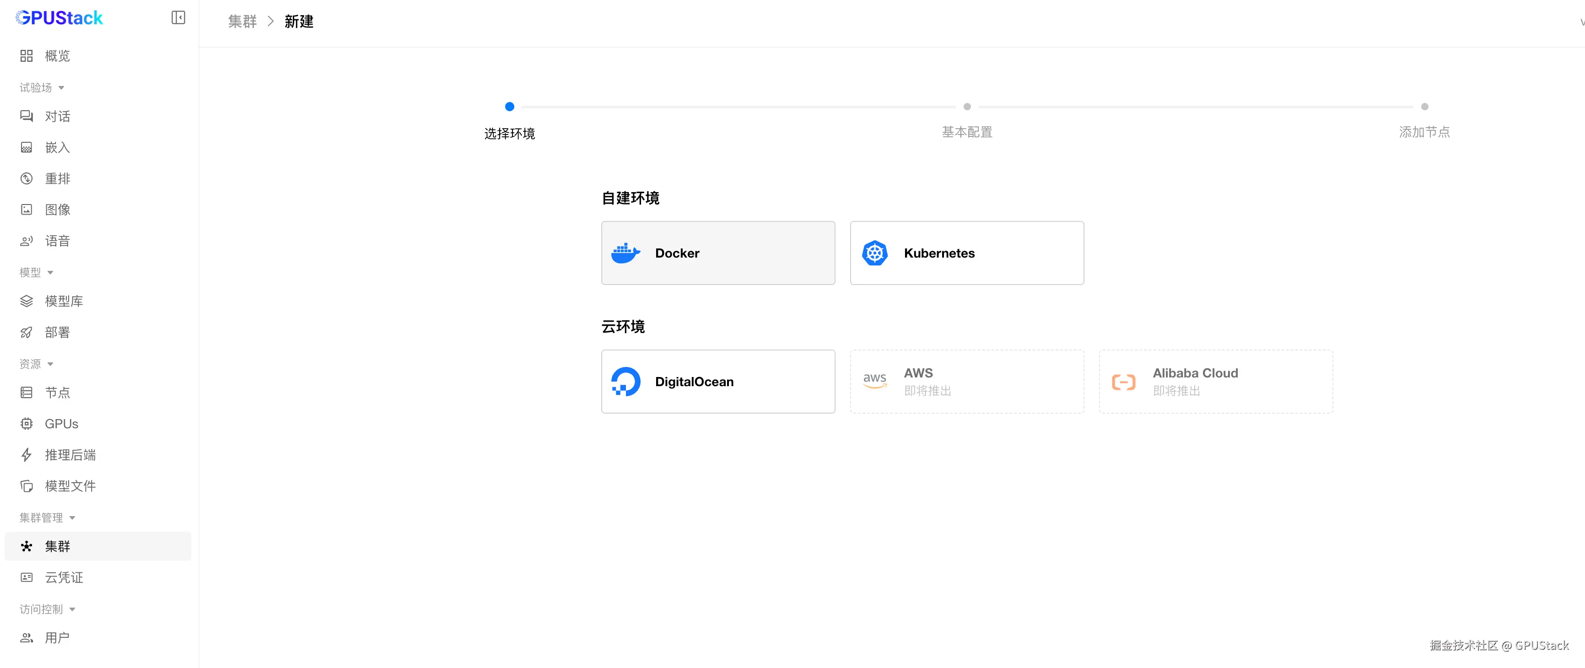Click the 部署 rocket icon

point(27,332)
